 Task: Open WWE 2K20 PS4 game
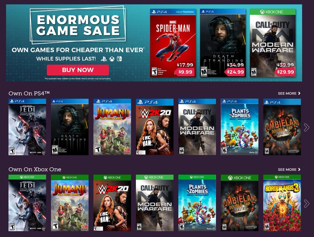point(155,127)
